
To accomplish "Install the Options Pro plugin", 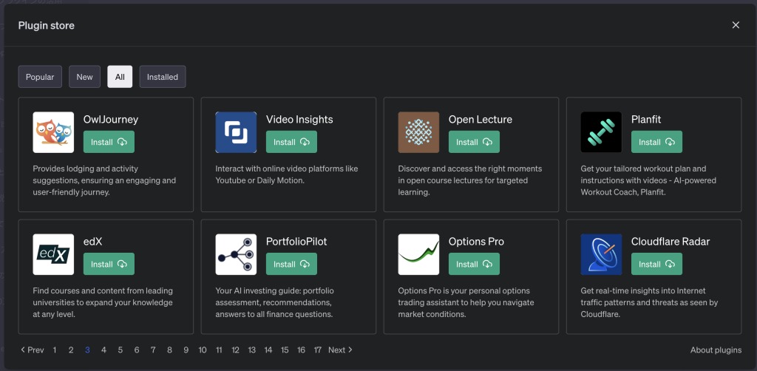I will [x=474, y=264].
